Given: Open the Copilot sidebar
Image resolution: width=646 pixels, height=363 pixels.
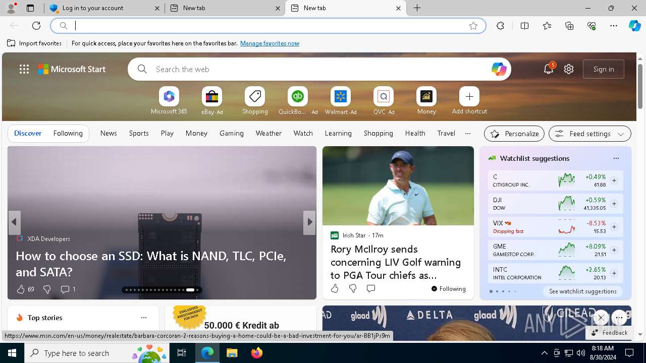Looking at the screenshot, I should pyautogui.click(x=634, y=26).
